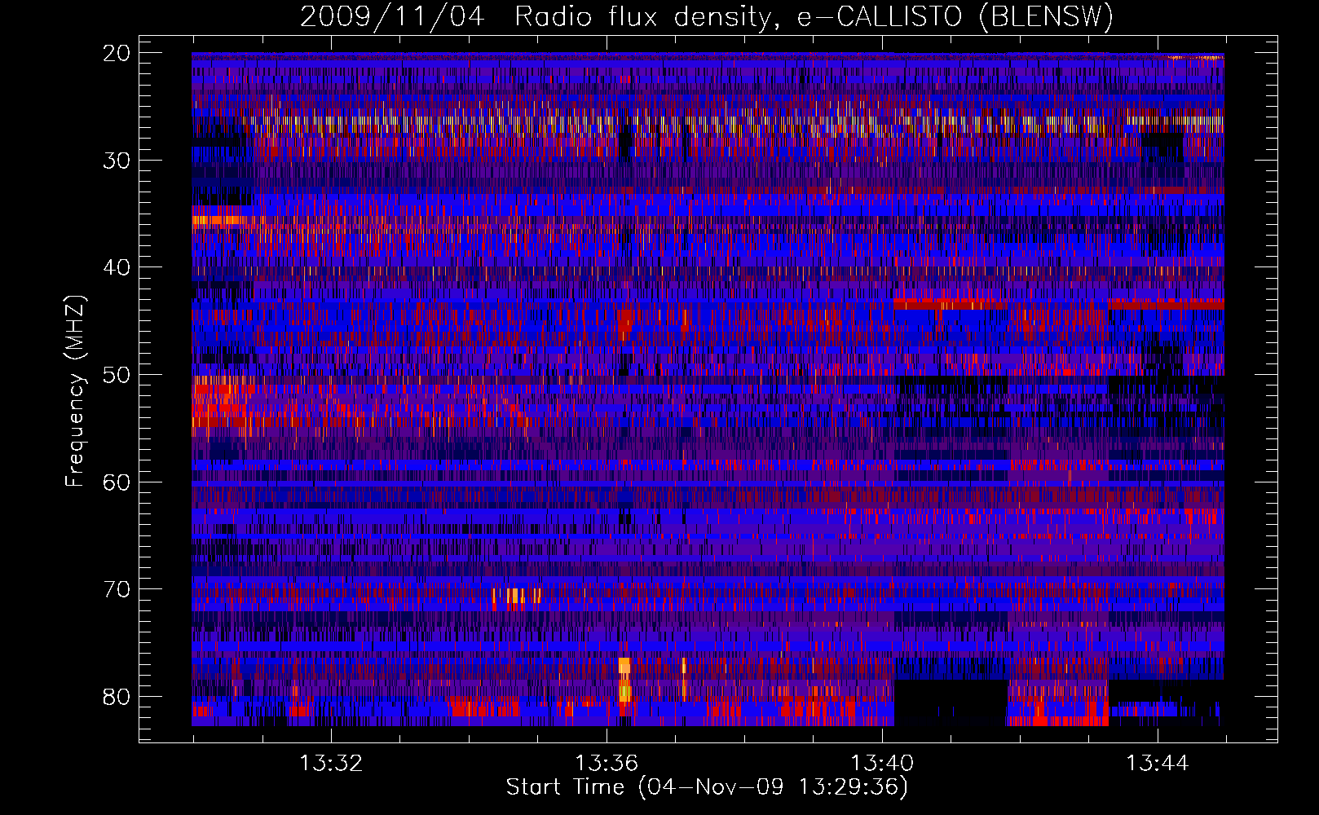
Task: Click the 80 frequency tick label
Action: [117, 697]
